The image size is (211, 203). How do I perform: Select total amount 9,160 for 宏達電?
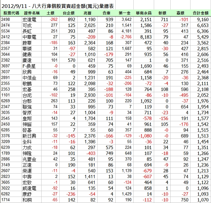(203, 20)
